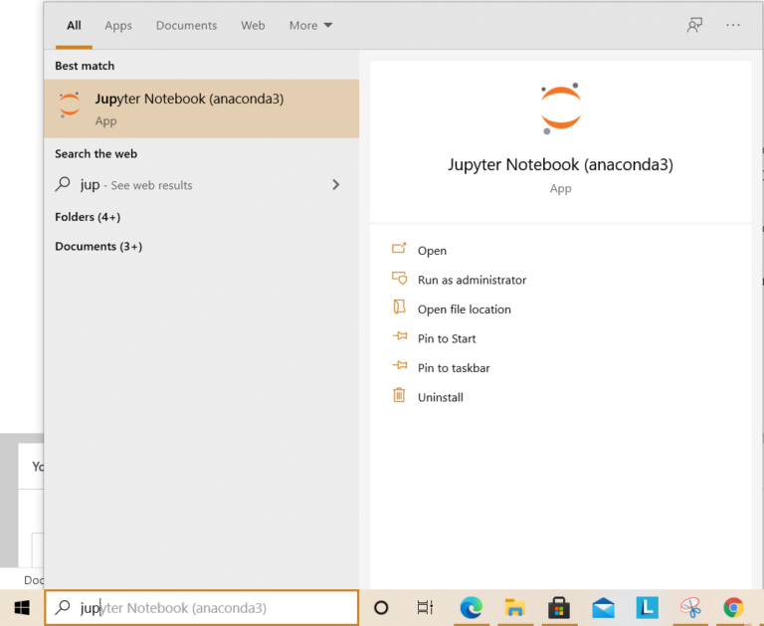Launch Microsoft Edge from the taskbar

pos(472,607)
